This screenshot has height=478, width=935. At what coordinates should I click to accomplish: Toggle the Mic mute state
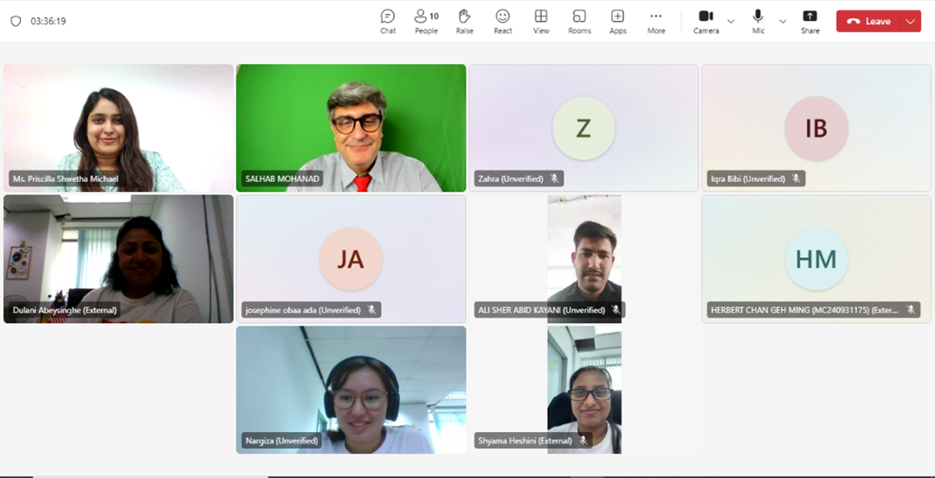coord(758,22)
